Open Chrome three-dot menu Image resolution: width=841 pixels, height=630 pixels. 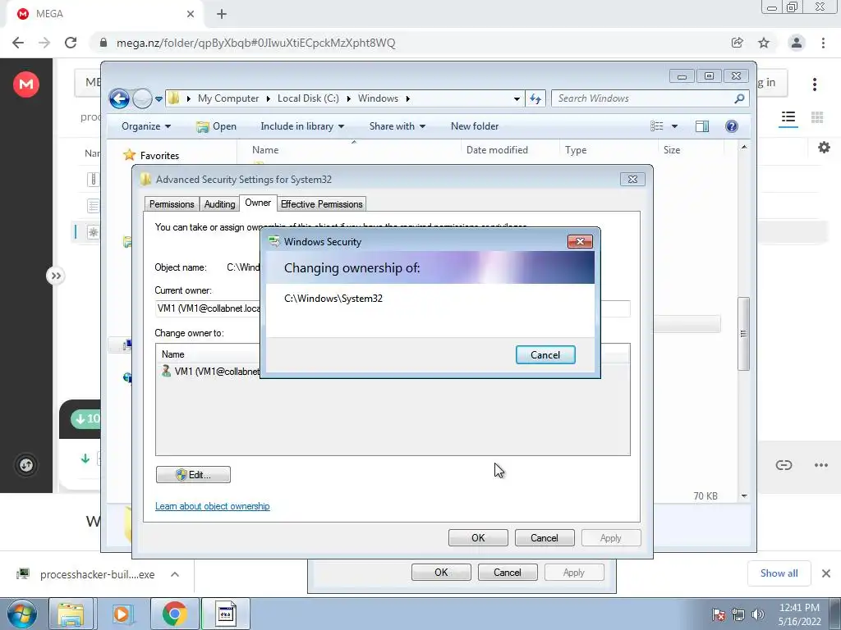click(823, 43)
